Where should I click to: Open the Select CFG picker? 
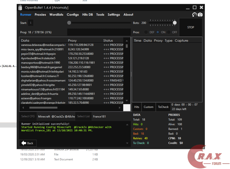coord(28,116)
